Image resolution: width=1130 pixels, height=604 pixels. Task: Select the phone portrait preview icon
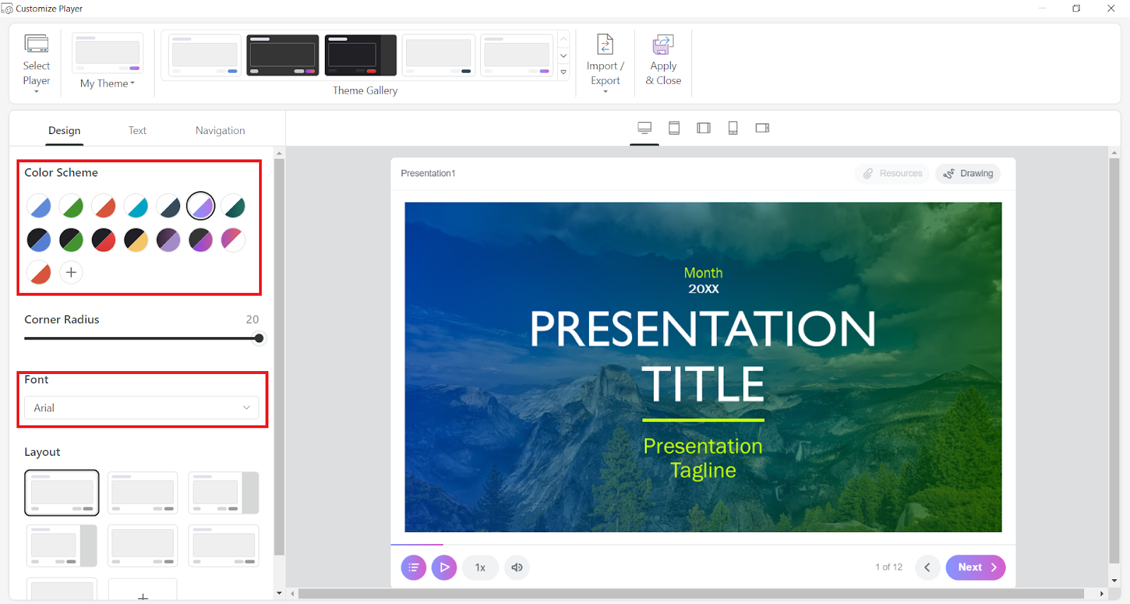(733, 128)
